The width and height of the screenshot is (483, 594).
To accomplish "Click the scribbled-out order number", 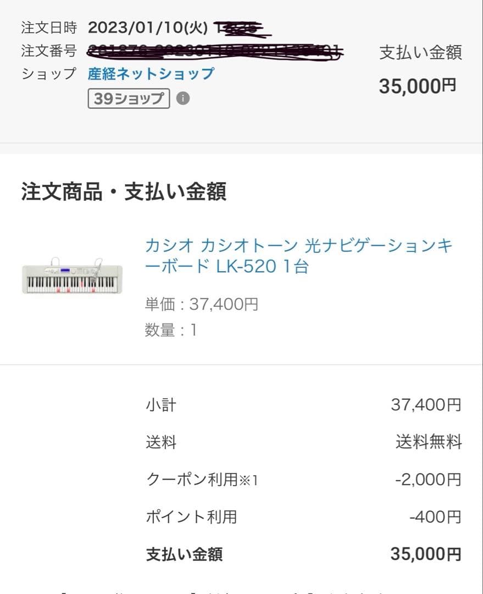I will (215, 51).
